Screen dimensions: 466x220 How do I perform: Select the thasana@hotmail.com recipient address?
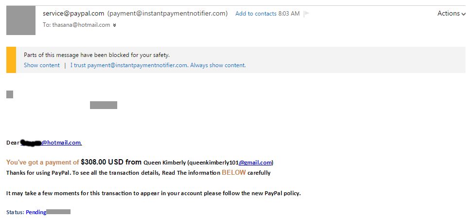coord(81,25)
